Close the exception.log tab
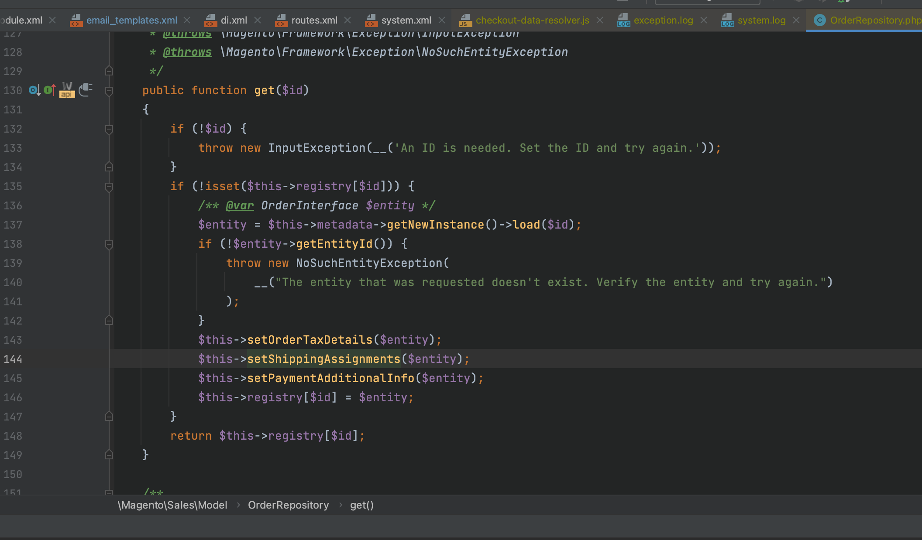This screenshot has width=922, height=540. click(704, 20)
